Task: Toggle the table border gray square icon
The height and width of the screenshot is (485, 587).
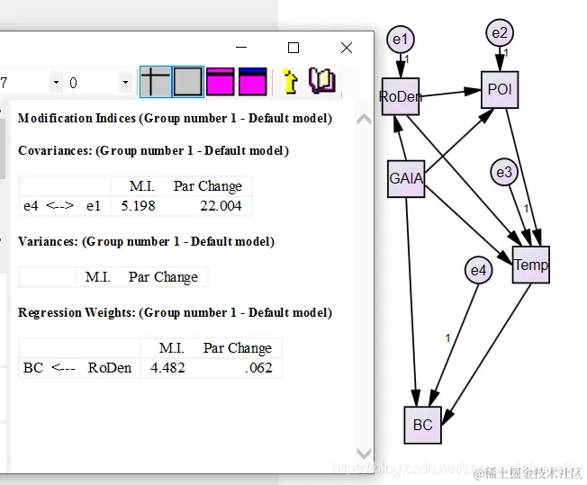Action: click(188, 82)
